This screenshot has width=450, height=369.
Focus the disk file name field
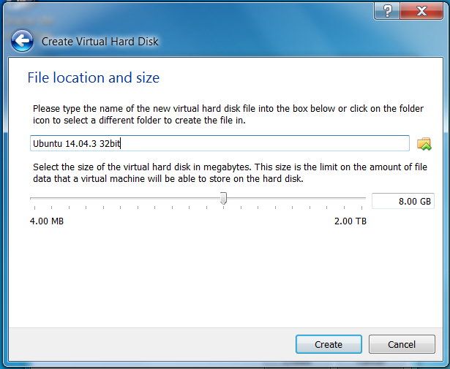click(220, 143)
